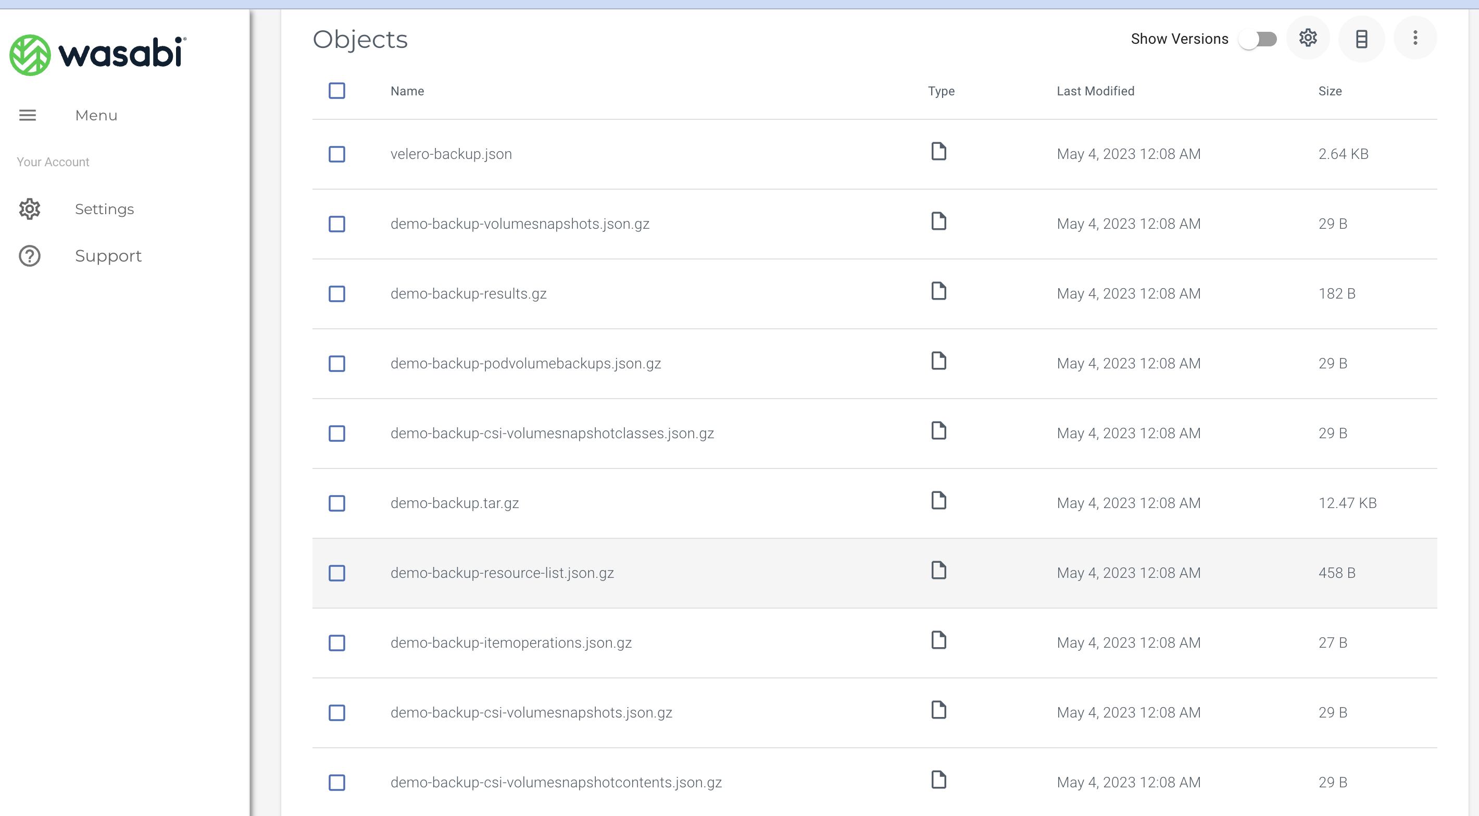1479x816 pixels.
Task: Select the checkbox for demo-backup.tar.gz
Action: [x=337, y=504]
